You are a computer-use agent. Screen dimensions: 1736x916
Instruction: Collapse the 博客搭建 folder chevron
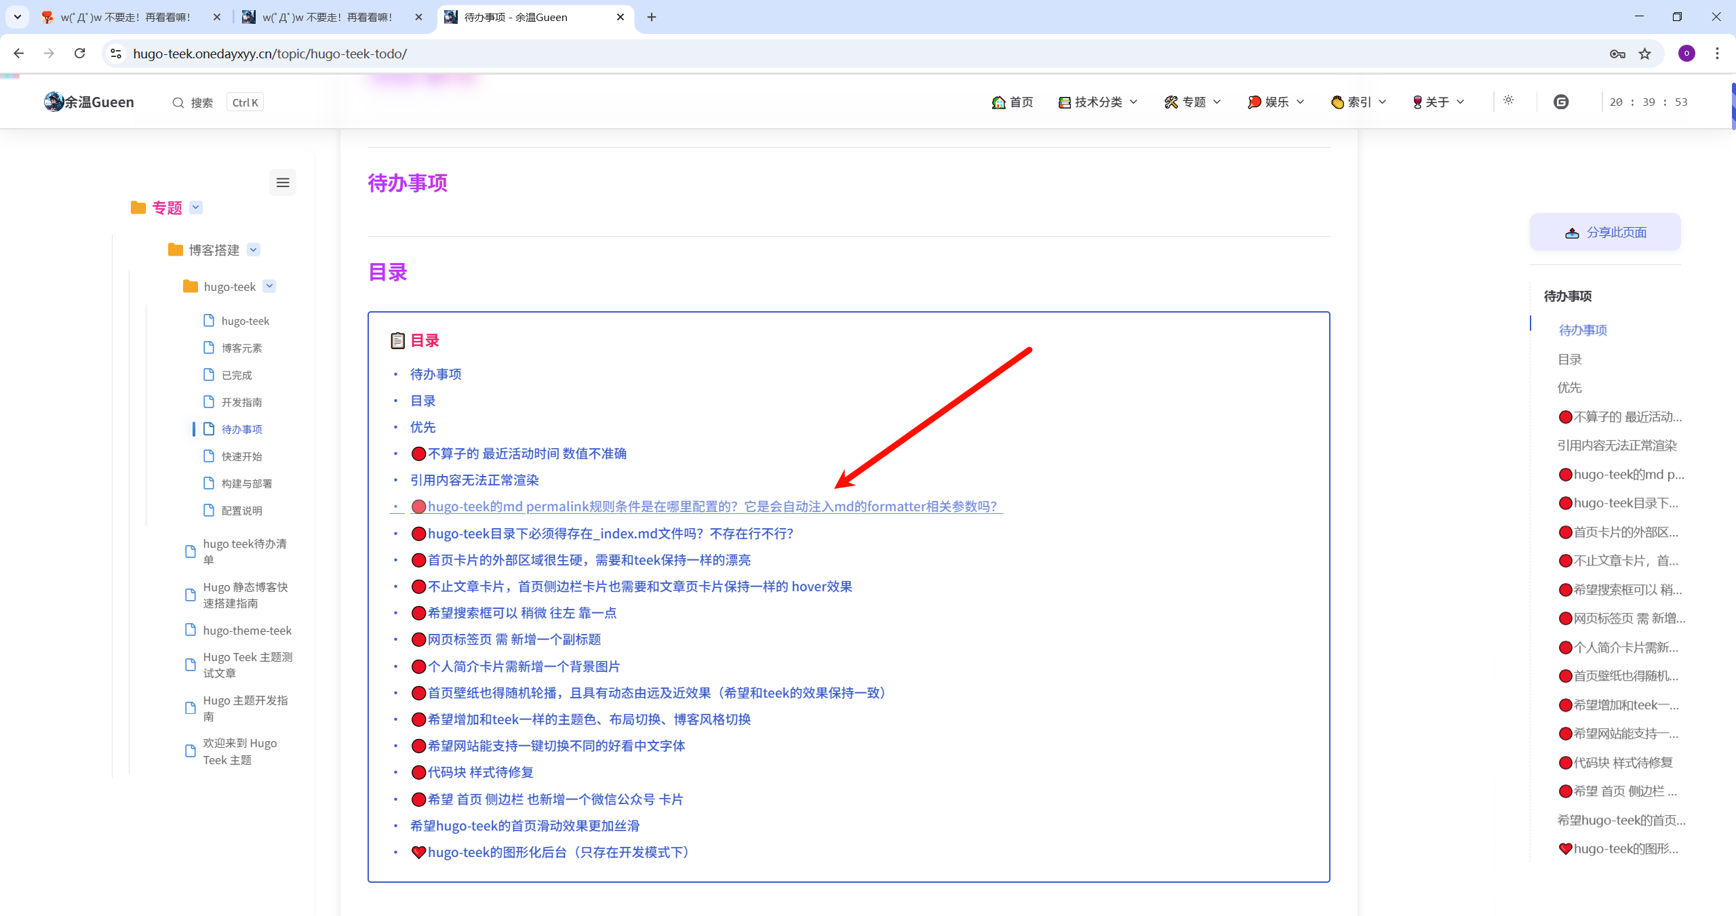pos(254,250)
